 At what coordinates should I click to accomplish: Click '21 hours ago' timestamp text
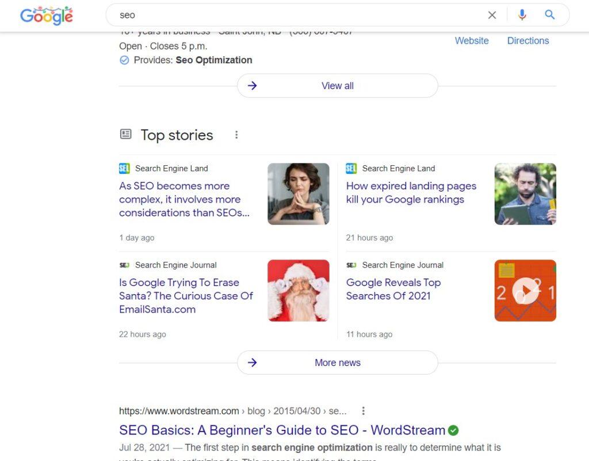pos(369,238)
